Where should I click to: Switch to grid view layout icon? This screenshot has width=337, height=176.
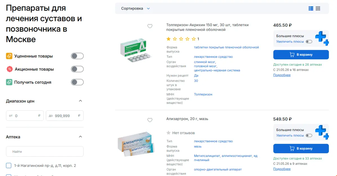(x=318, y=8)
